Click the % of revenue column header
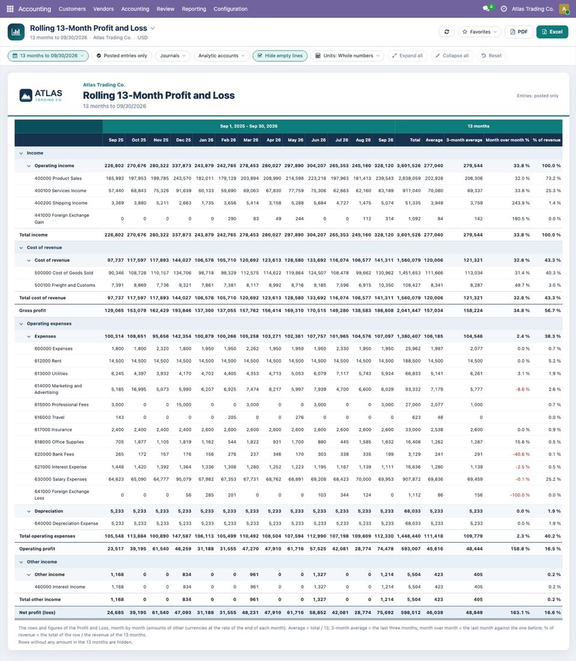Image resolution: width=576 pixels, height=661 pixels. click(547, 140)
